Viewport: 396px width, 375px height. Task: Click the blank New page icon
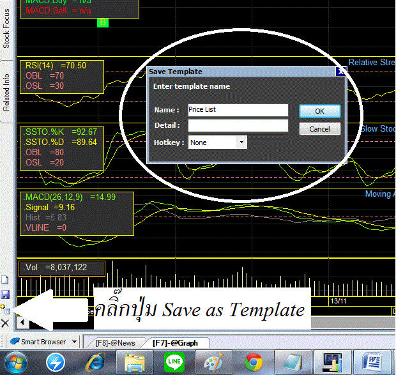(x=5, y=280)
